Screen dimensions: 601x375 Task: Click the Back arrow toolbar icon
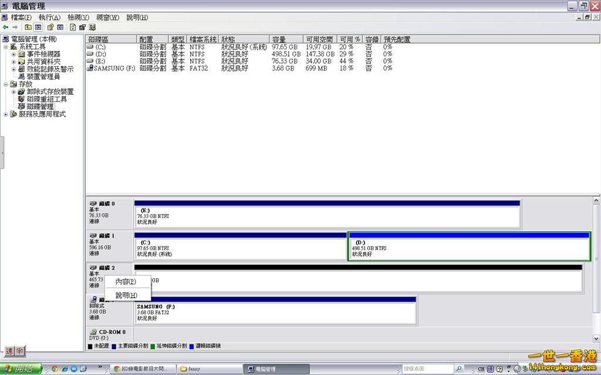[x=6, y=27]
